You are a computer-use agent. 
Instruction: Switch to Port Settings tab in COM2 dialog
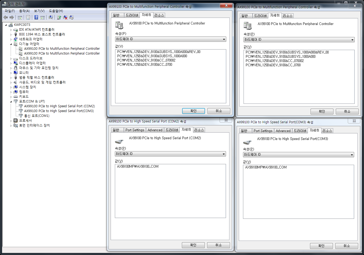[135, 130]
